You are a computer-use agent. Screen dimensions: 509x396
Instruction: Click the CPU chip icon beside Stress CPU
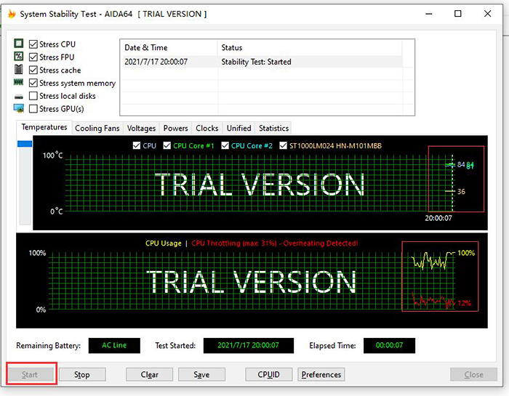coord(19,44)
